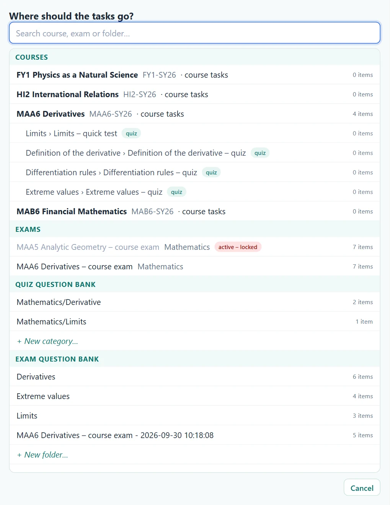Click the Where should the tasks go? heading
This screenshot has width=390, height=505.
tap(71, 16)
